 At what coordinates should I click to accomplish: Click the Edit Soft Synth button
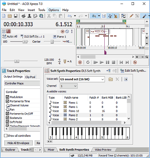pos(133,71)
